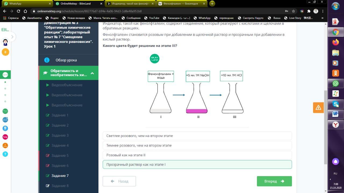This screenshot has width=344, height=193.
Task: Show more bookmarks with the double chevron
Action: 322,18
